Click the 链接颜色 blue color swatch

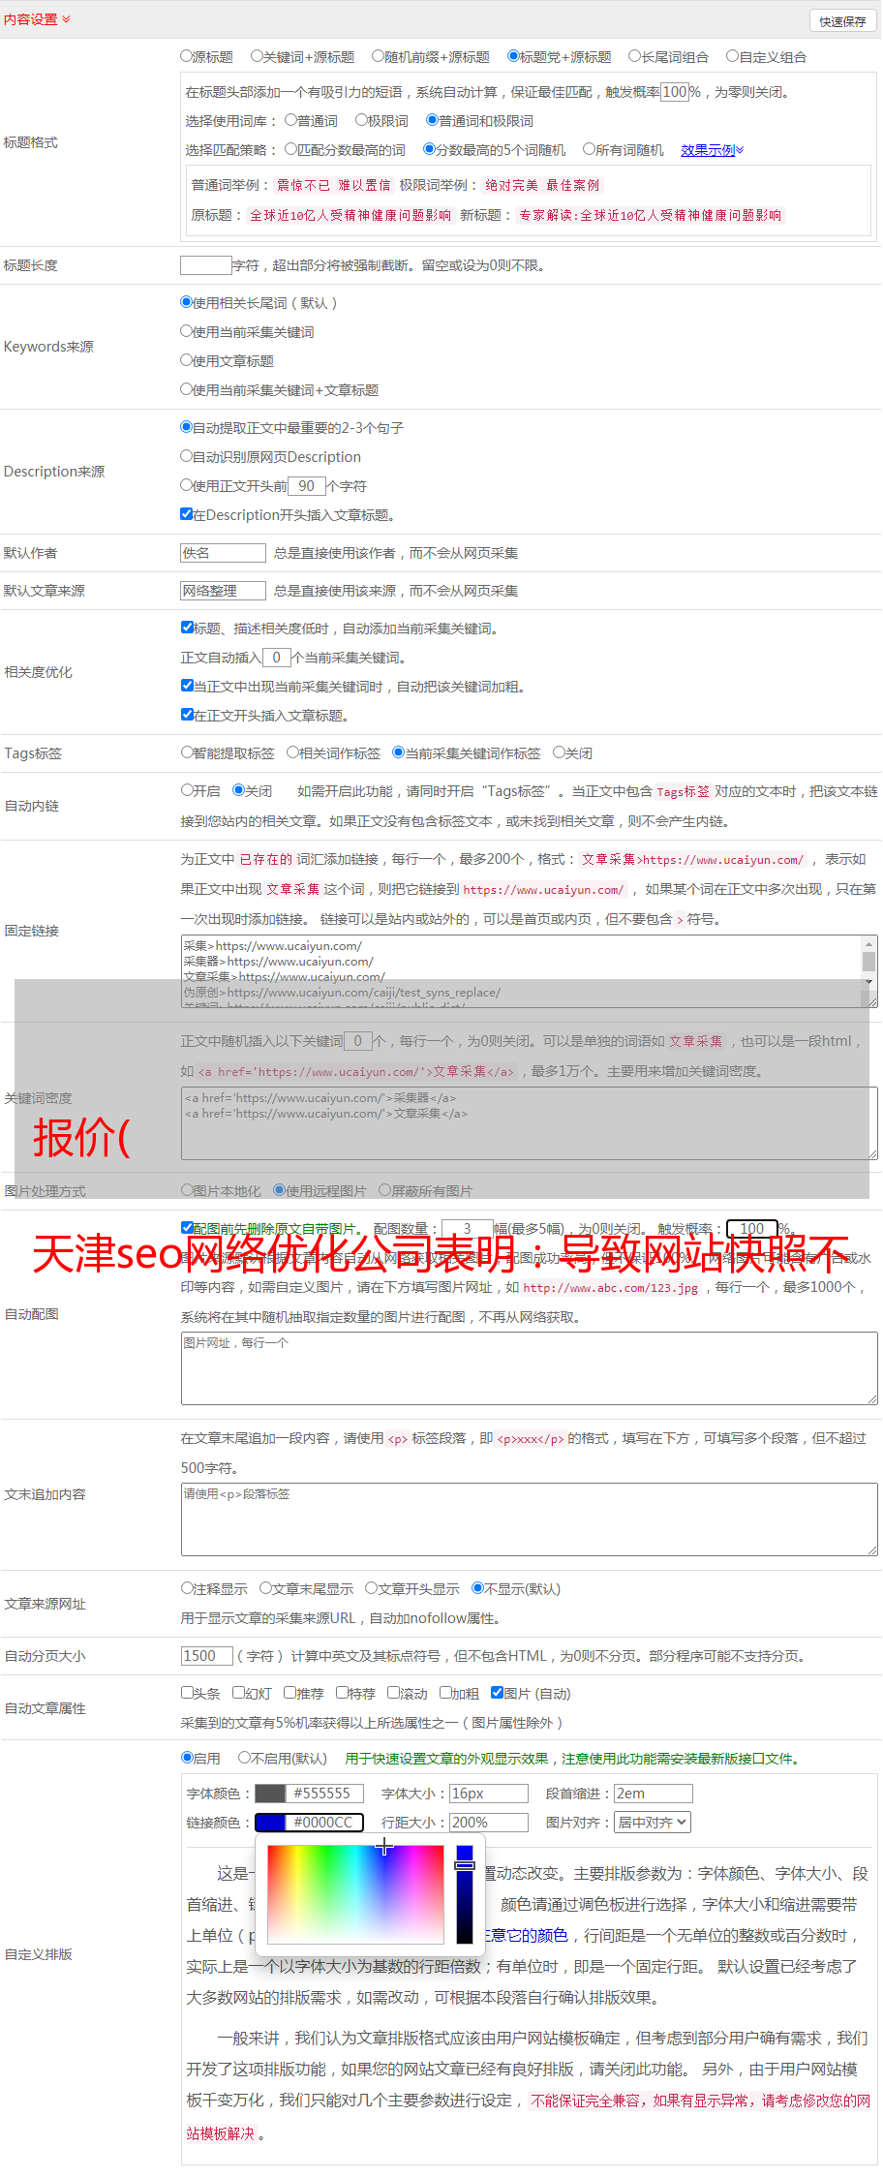270,1823
